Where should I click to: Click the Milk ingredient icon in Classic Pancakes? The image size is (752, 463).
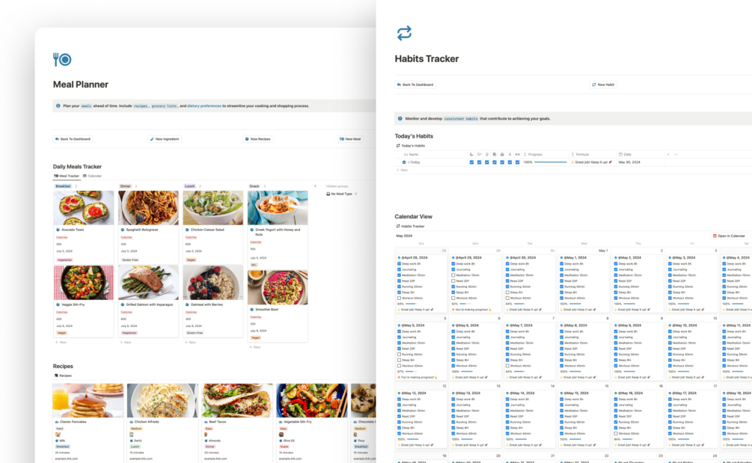click(x=57, y=441)
